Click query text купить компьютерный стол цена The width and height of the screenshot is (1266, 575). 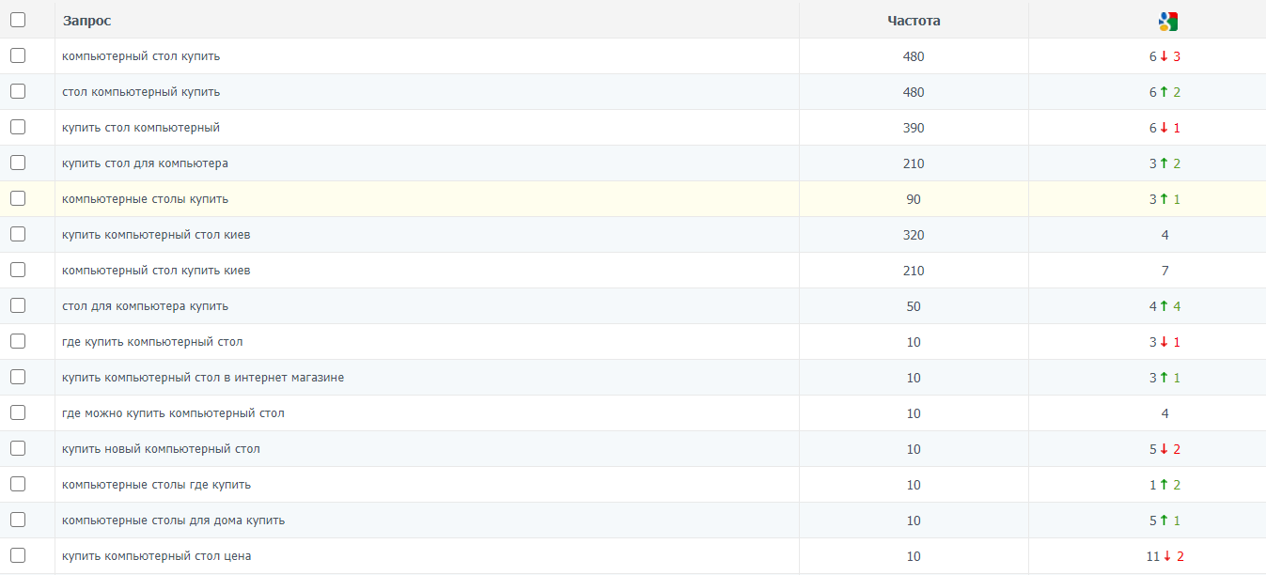tap(156, 556)
